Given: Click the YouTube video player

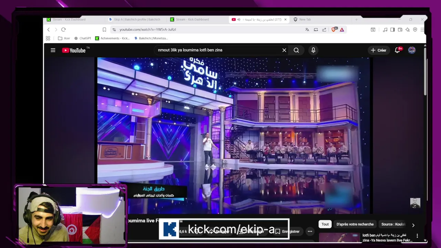Looking at the screenshot, I should tap(234, 135).
